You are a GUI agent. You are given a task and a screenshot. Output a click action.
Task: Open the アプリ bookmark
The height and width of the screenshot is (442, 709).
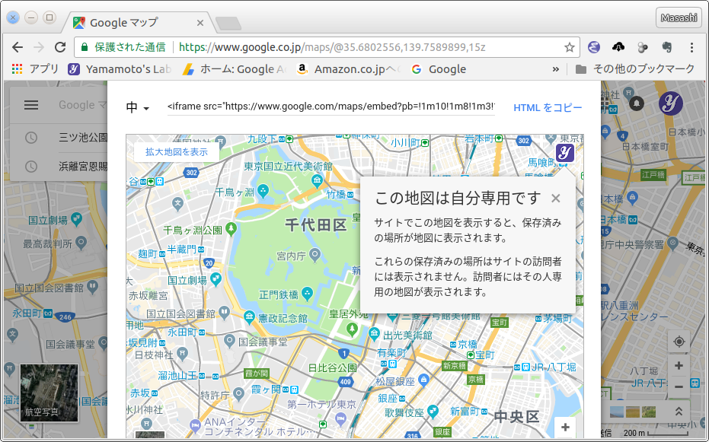35,68
